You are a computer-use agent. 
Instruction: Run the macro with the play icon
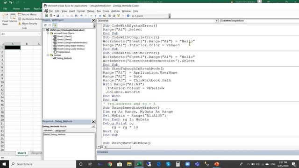[x=91, y=16]
